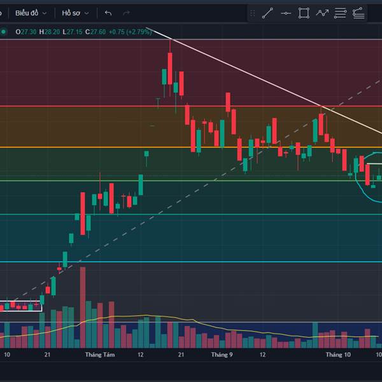Viewport: 382px width, 382px height.
Task: Open the Biểu đồ dropdown
Action: pos(31,13)
